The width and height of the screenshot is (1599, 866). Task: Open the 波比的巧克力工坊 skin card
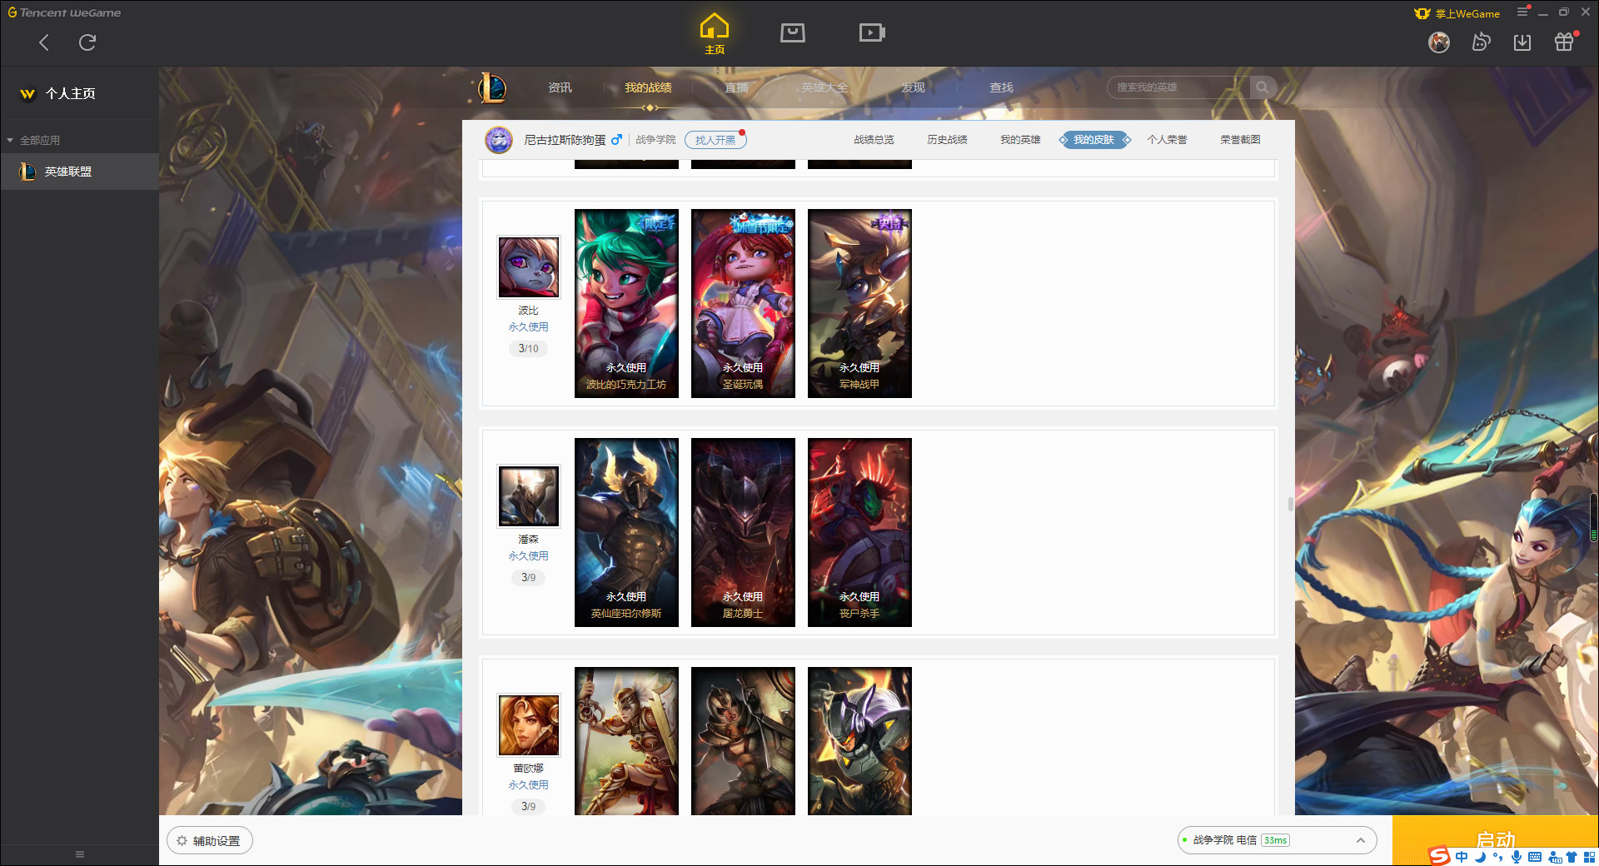626,303
